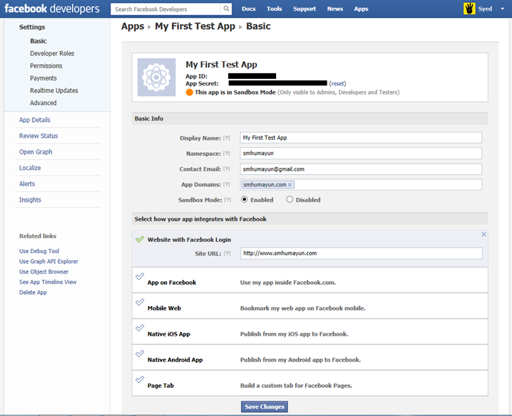Click the See App Timeline View link

tap(48, 282)
